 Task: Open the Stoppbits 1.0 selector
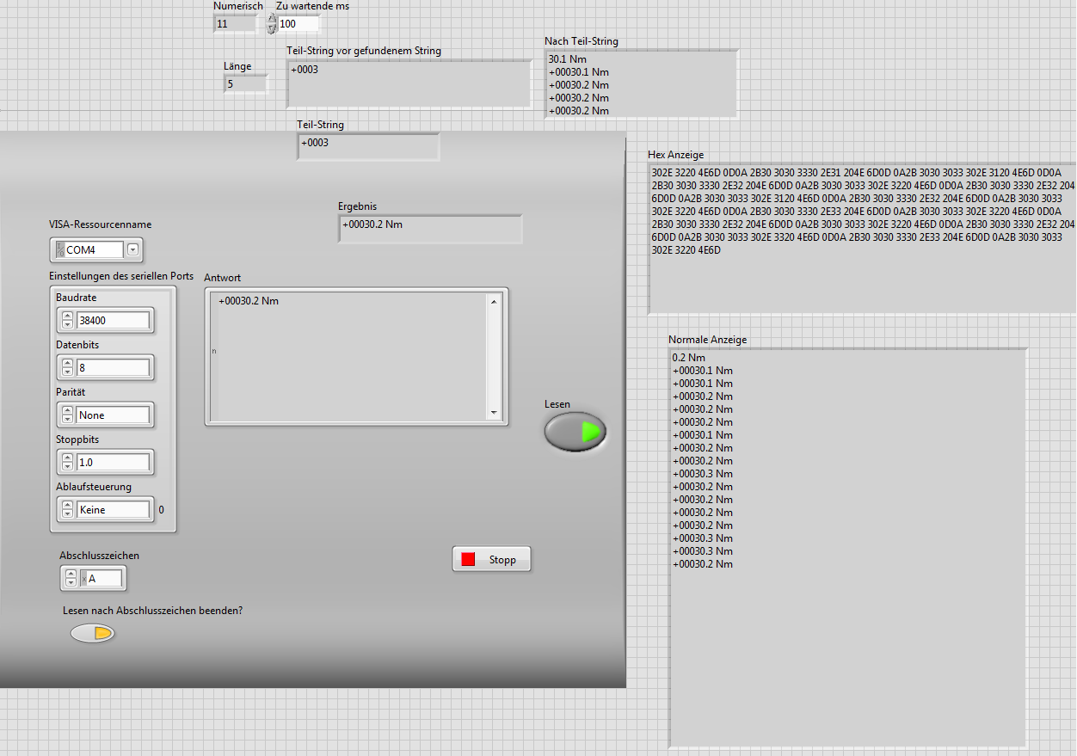point(113,462)
